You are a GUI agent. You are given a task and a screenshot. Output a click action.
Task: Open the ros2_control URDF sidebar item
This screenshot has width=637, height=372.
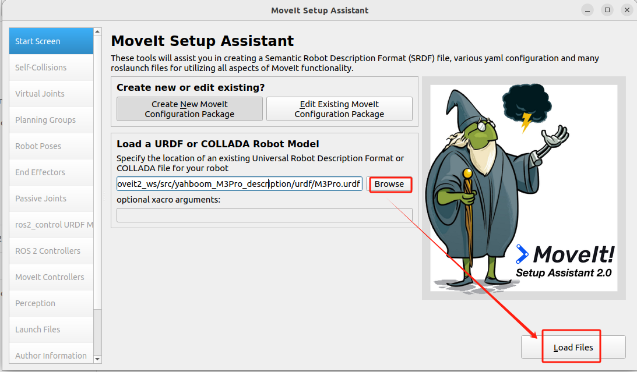click(51, 225)
